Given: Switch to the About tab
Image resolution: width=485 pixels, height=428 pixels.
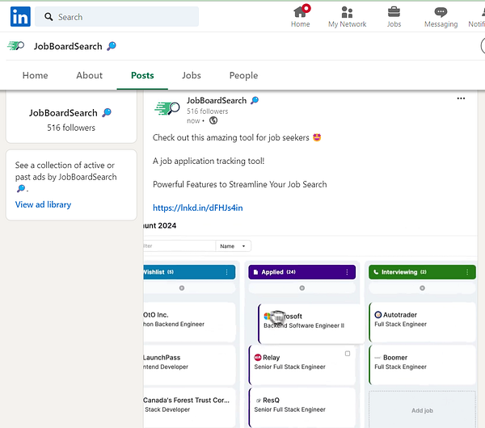Looking at the screenshot, I should click(x=90, y=75).
